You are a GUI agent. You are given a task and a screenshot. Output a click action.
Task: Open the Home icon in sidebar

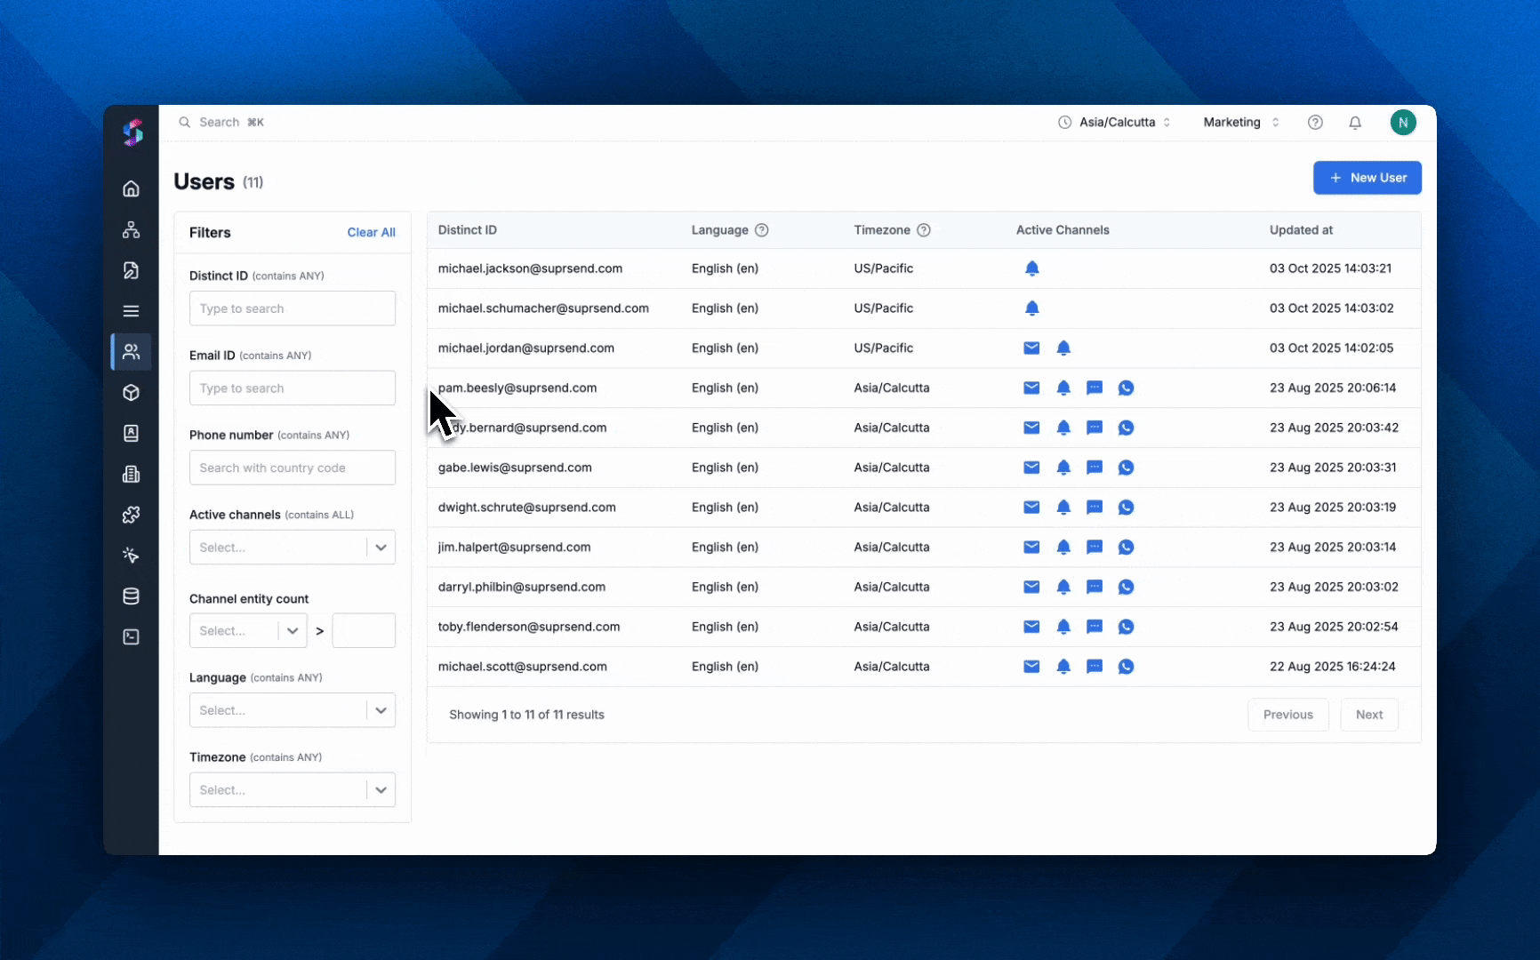(x=131, y=188)
